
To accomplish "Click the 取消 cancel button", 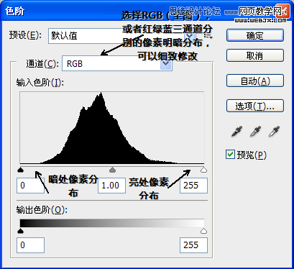I will click(x=255, y=55).
